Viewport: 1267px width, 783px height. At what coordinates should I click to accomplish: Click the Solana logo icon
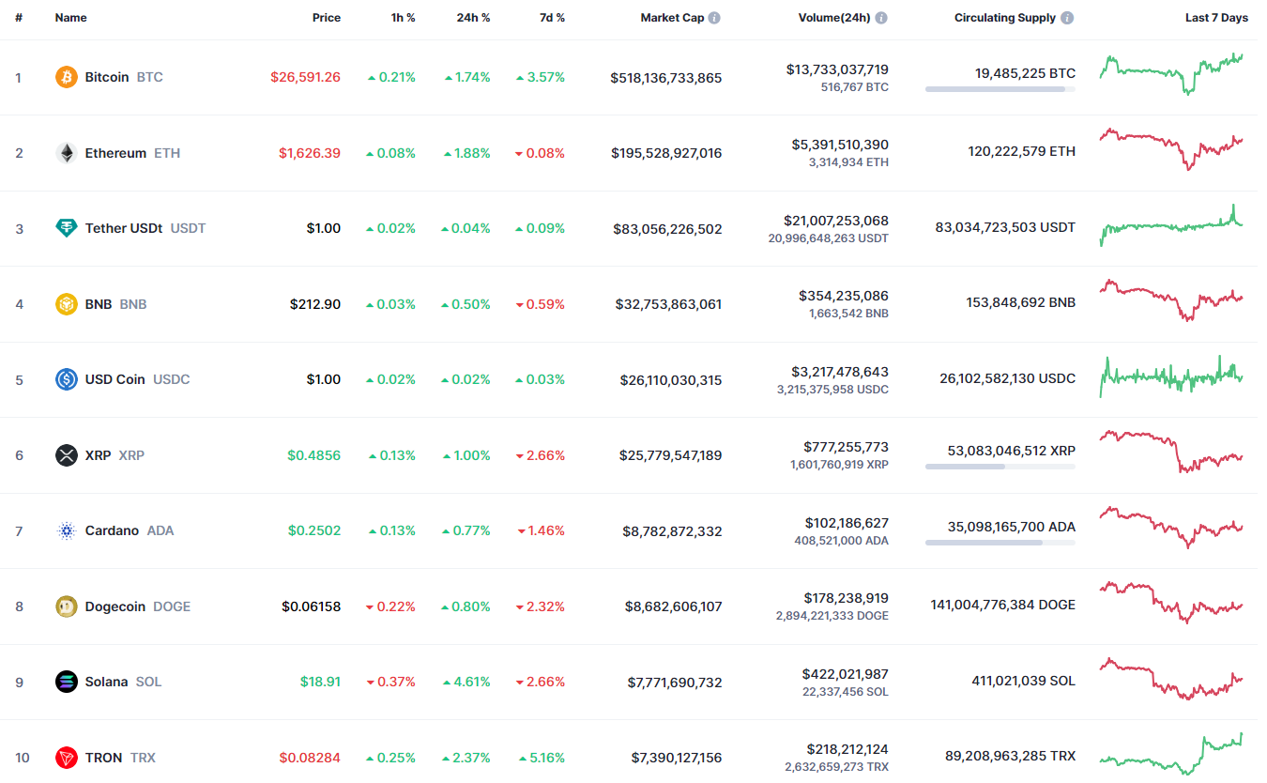[67, 682]
